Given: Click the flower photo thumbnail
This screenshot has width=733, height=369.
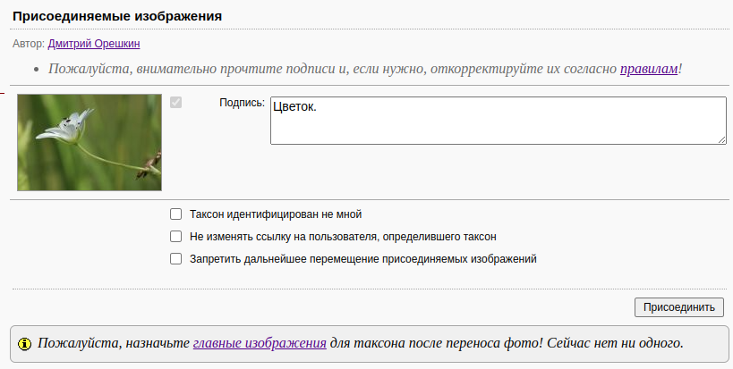Looking at the screenshot, I should click(89, 142).
